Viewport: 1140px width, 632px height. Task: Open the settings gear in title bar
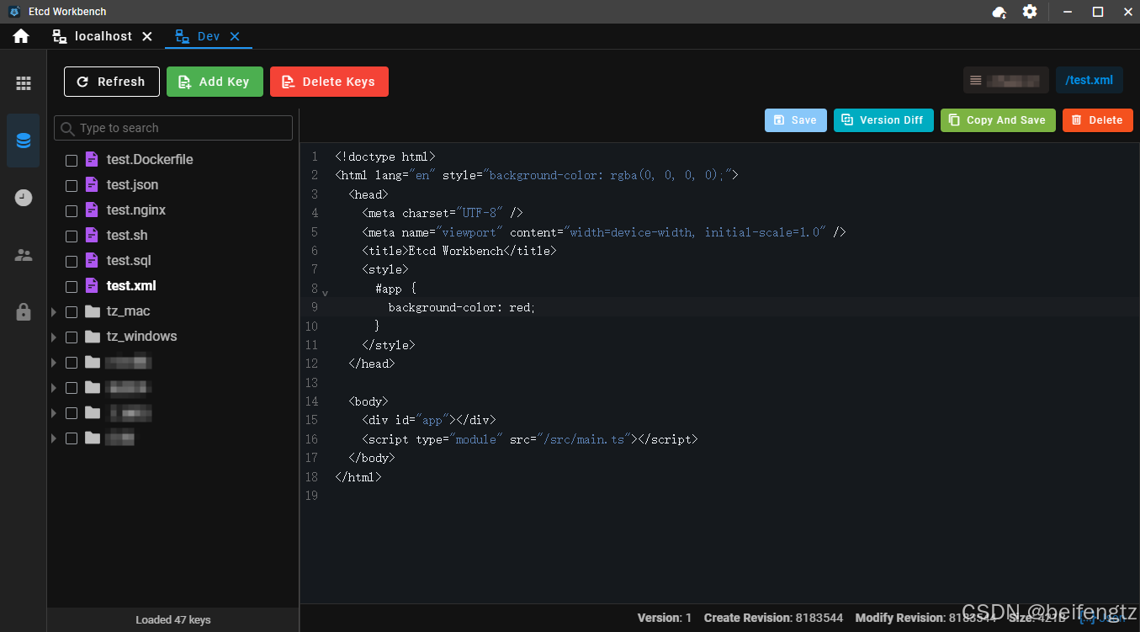coord(1030,12)
